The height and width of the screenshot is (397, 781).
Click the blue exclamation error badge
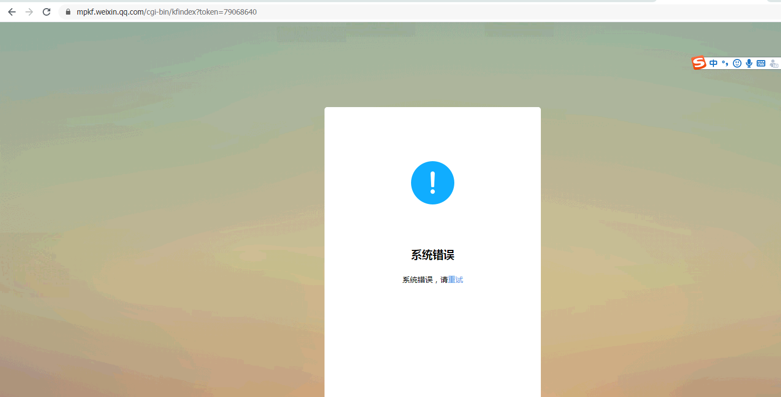point(433,183)
